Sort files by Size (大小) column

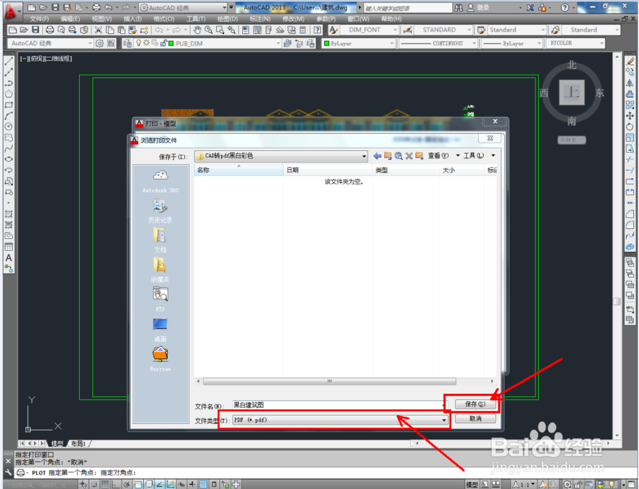[462, 170]
